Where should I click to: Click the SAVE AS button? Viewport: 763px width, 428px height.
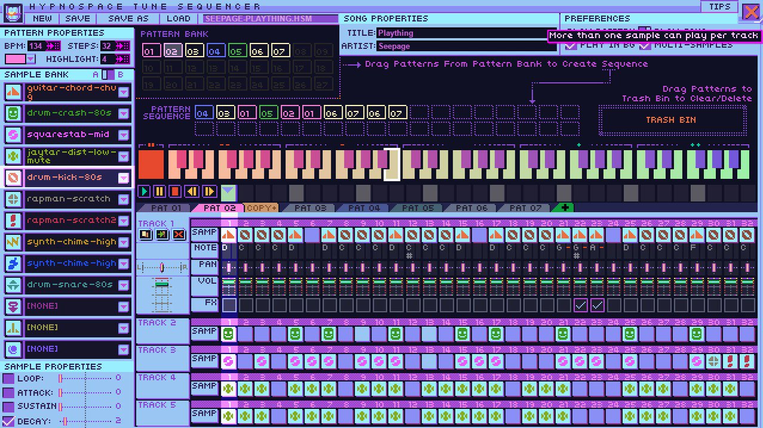[x=128, y=19]
